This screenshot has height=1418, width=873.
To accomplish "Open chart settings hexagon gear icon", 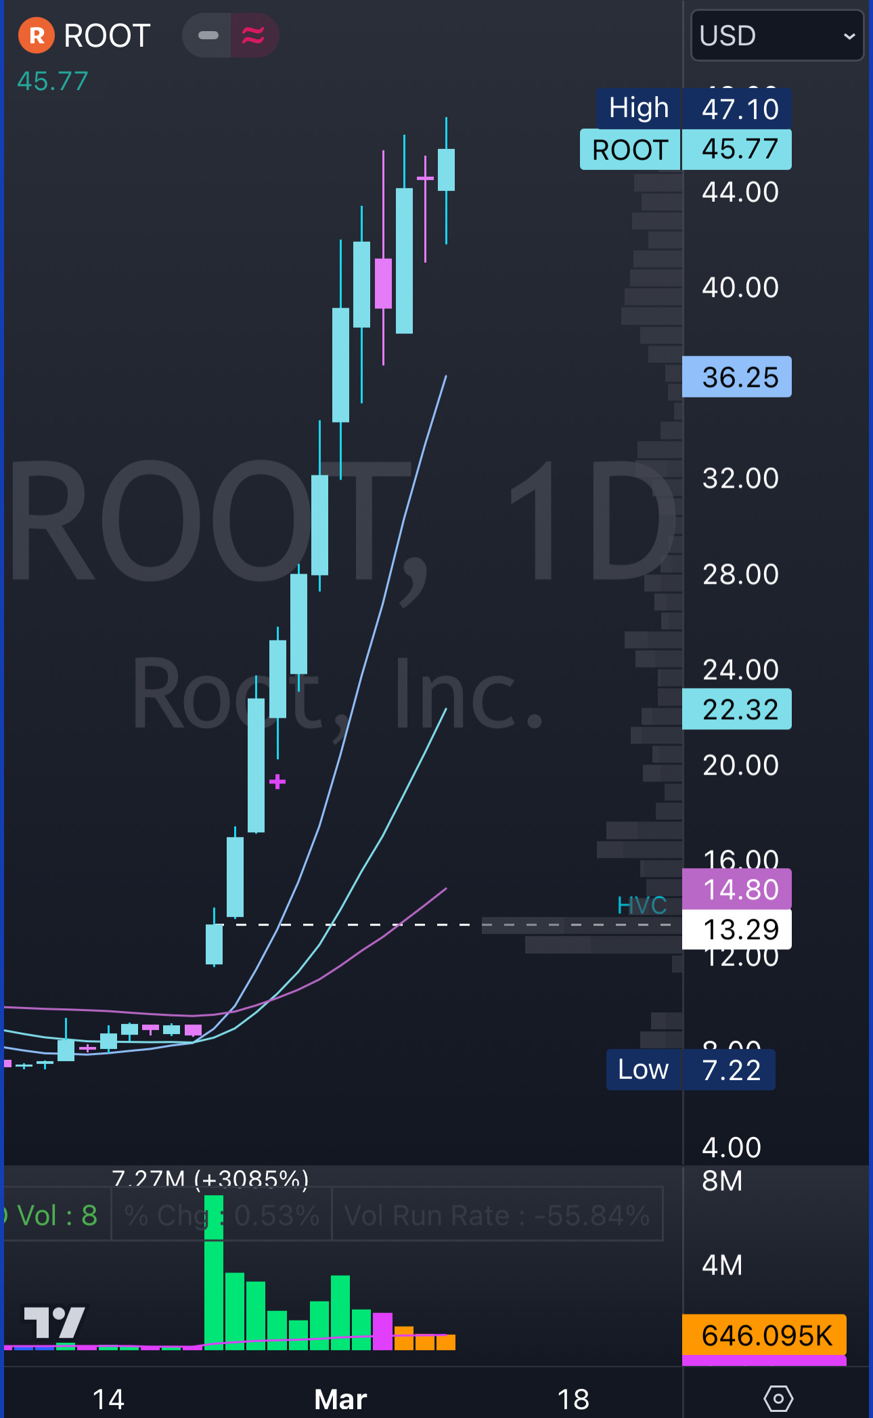I will coord(778,1398).
